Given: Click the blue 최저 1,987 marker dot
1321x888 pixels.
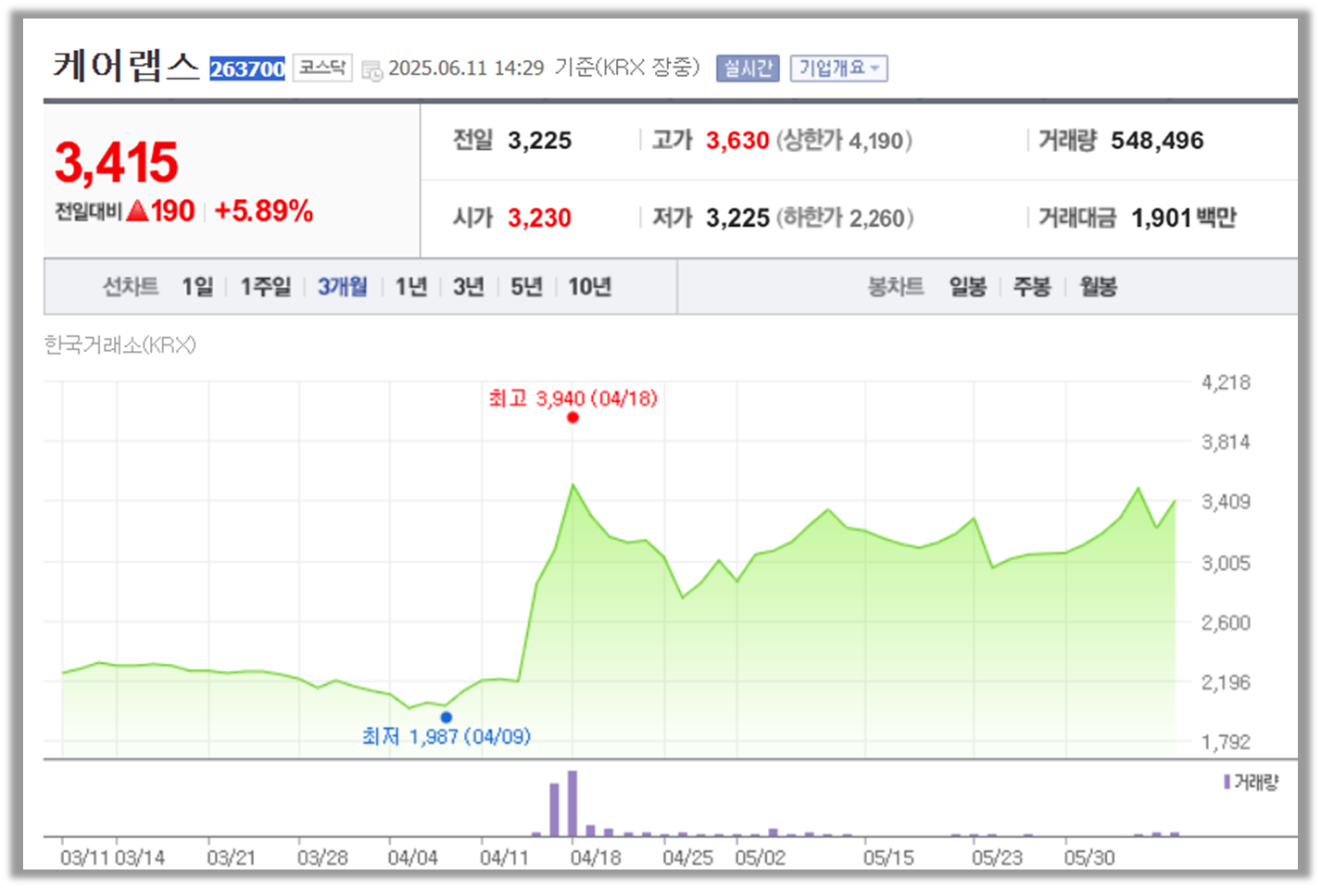Looking at the screenshot, I should 447,717.
